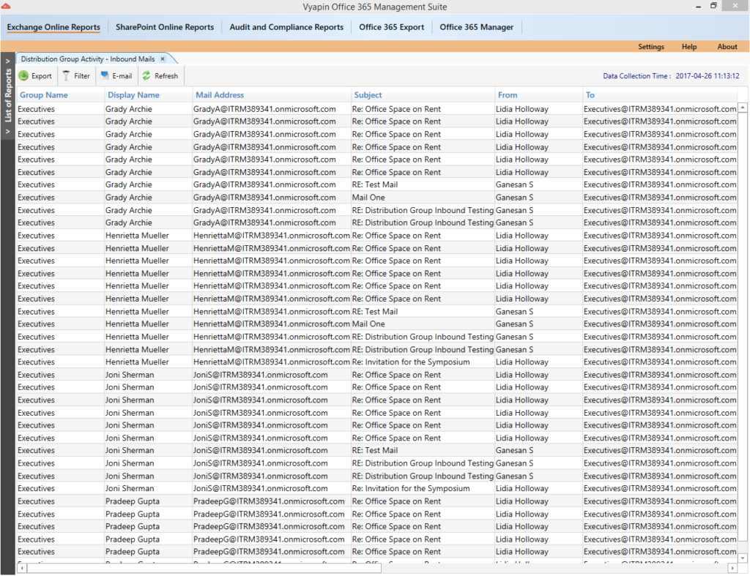Click 'Henrietta Mueller' in her RE: Test Mail row
The image size is (750, 576).
(137, 311)
